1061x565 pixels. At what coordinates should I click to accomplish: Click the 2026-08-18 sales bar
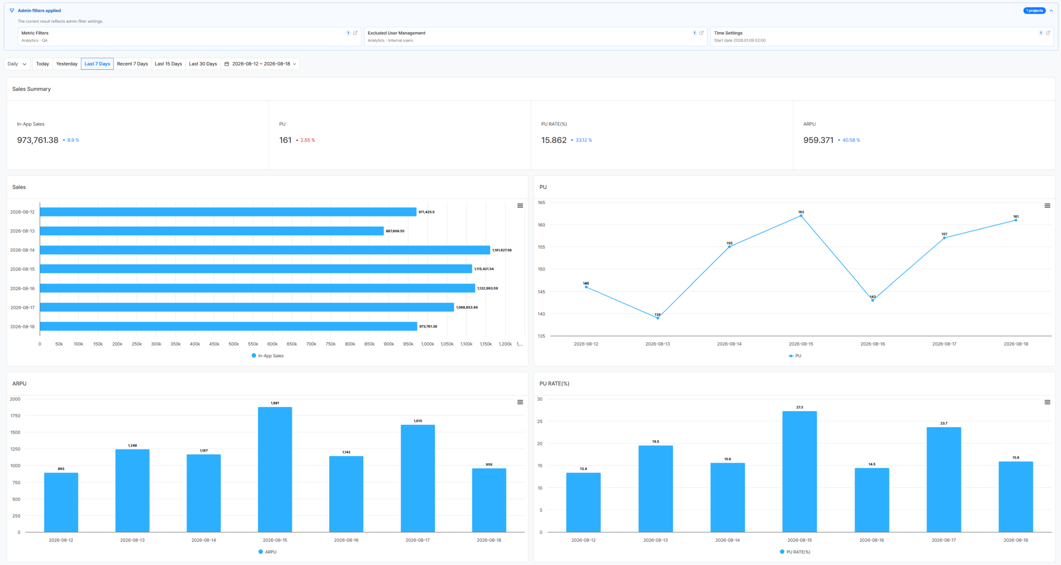tap(229, 327)
